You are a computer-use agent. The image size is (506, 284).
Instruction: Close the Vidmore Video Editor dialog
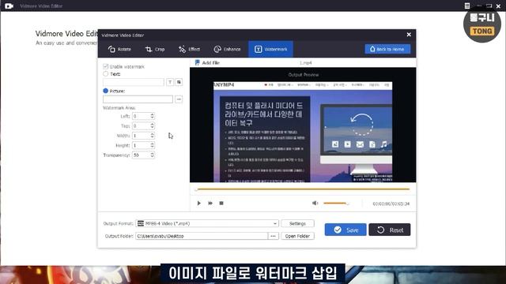[x=409, y=35]
